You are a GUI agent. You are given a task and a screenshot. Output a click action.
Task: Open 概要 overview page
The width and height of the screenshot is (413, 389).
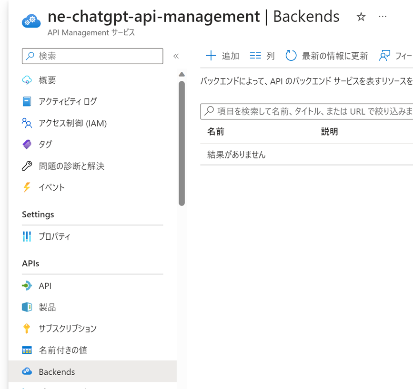click(47, 80)
